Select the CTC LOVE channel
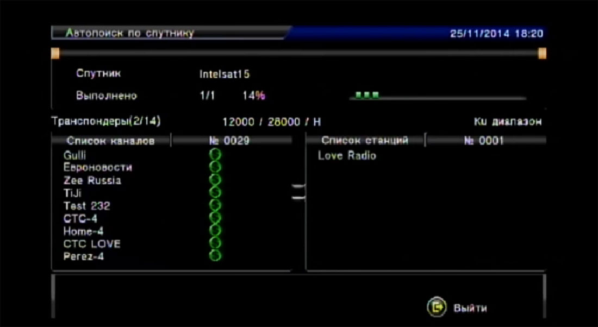The width and height of the screenshot is (598, 327). coord(92,244)
